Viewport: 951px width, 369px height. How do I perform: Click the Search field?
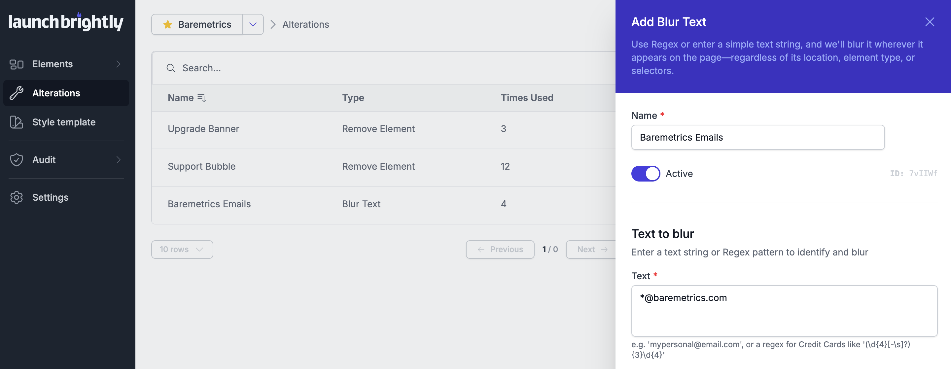click(384, 68)
